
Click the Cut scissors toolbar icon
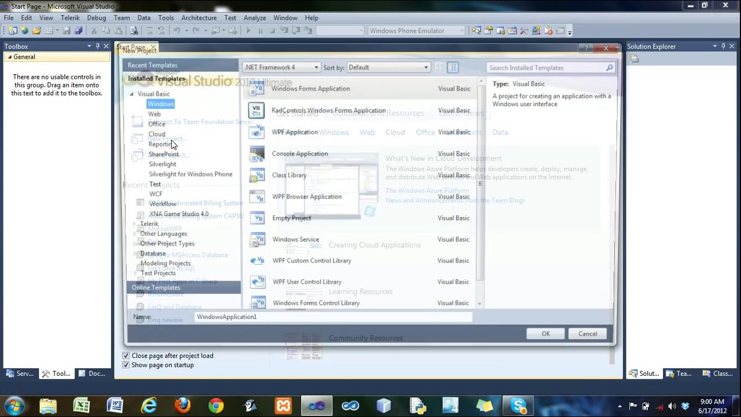pos(94,31)
